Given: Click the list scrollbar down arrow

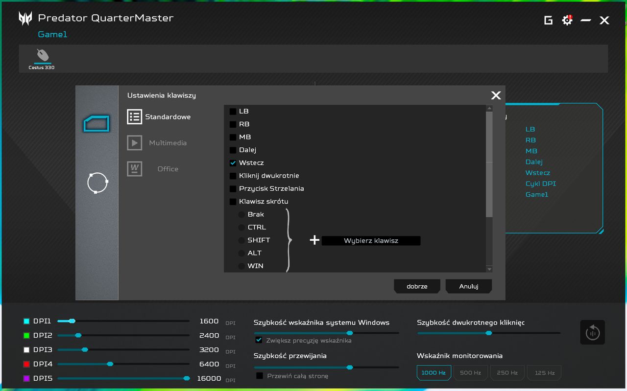Looking at the screenshot, I should tap(489, 269).
